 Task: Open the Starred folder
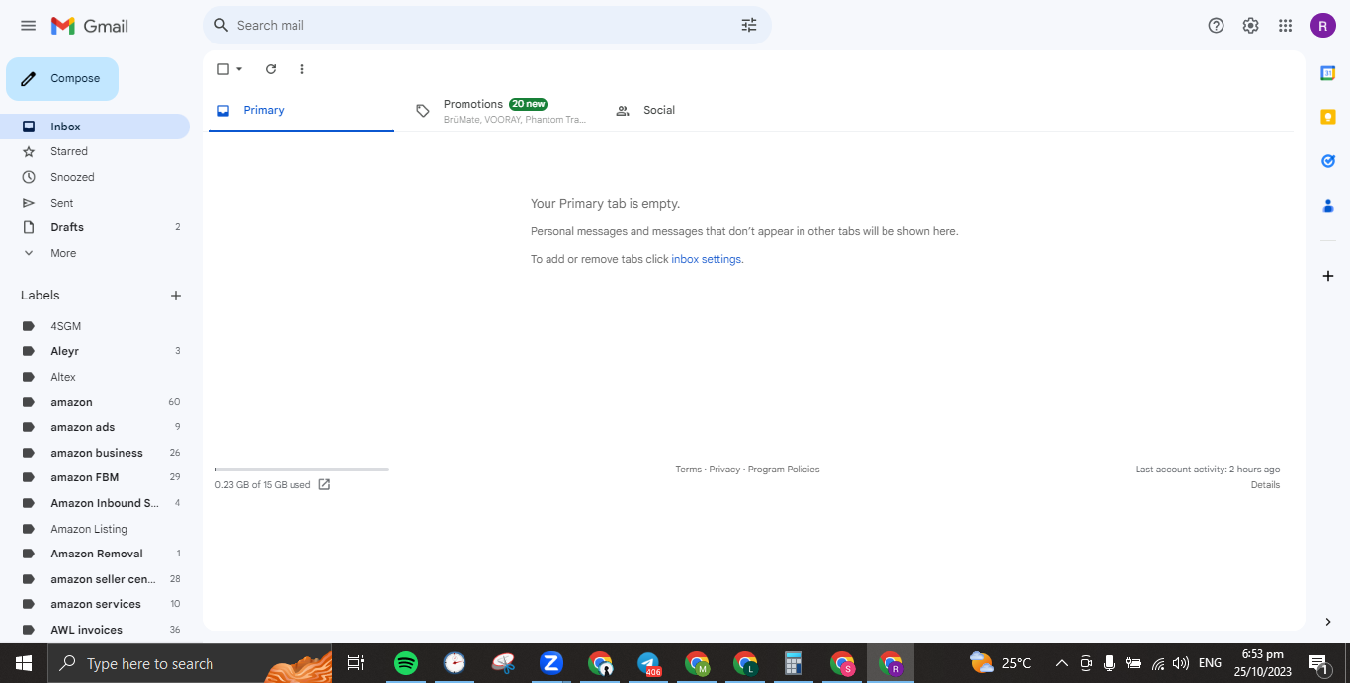point(95,151)
